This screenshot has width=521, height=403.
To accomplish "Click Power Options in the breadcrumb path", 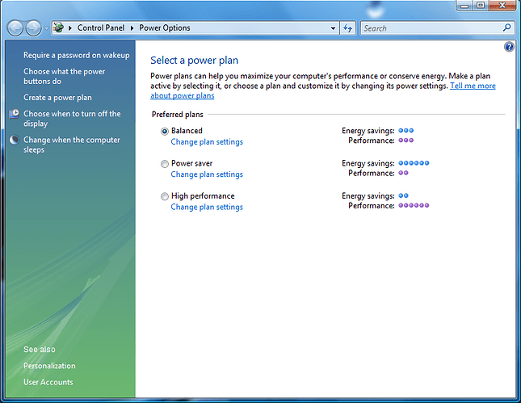I will tap(165, 28).
